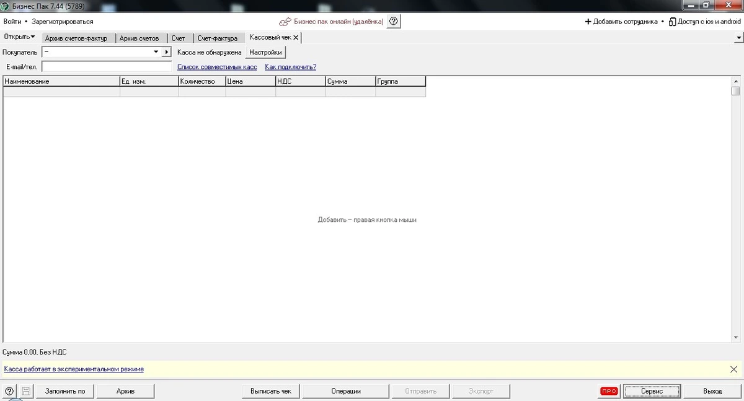Viewport: 744px width, 401px height.
Task: Open Бизнес пак онлайн (удалёнка) link
Action: [339, 22]
